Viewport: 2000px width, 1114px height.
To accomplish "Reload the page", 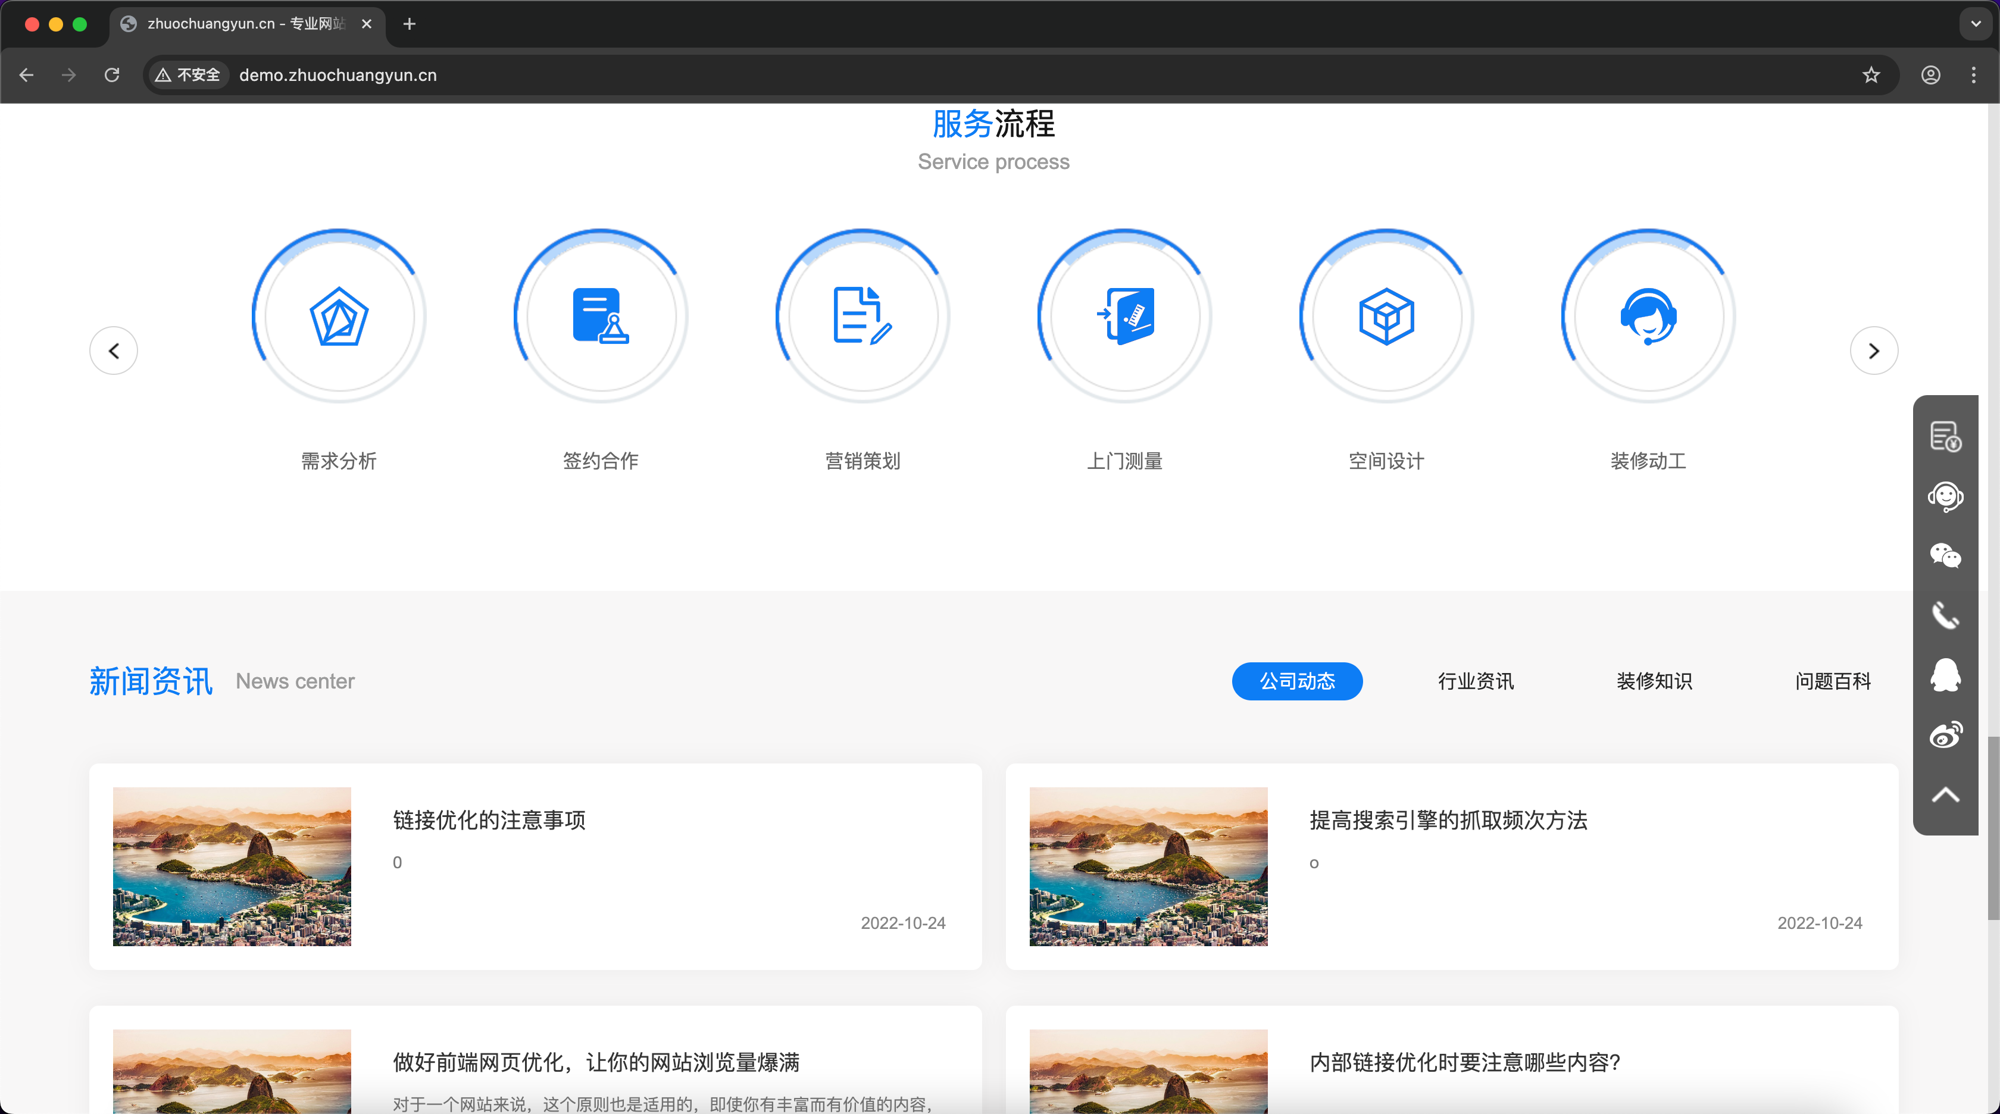I will tap(112, 74).
